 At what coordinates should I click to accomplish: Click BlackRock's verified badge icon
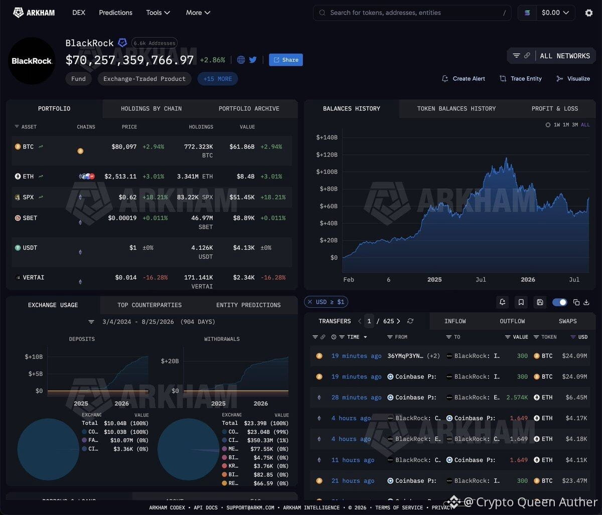(122, 43)
